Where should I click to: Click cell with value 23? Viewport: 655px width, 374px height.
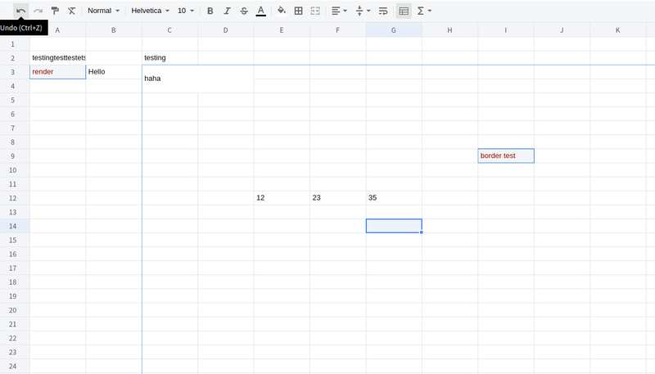[x=337, y=198]
